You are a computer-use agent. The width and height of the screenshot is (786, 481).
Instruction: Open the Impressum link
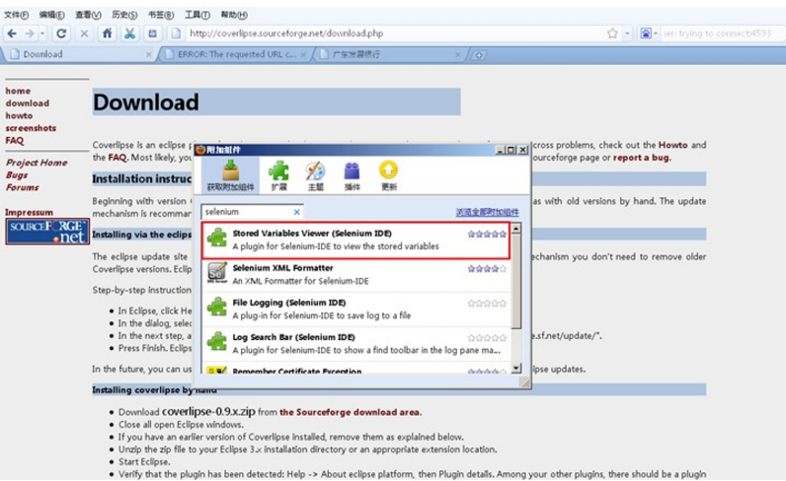29,212
